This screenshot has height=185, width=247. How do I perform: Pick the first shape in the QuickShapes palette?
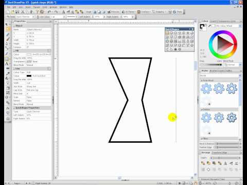pyautogui.click(x=167, y=33)
